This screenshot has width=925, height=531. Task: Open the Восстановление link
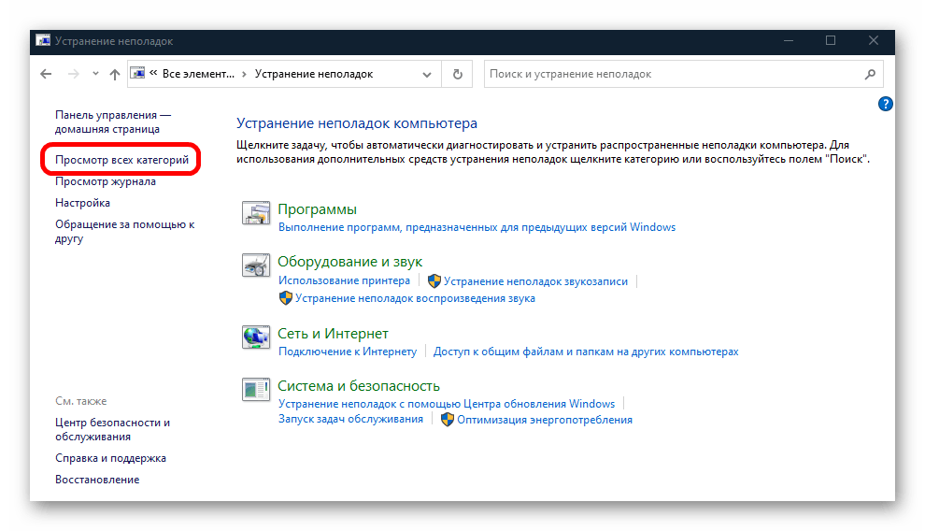(x=97, y=480)
